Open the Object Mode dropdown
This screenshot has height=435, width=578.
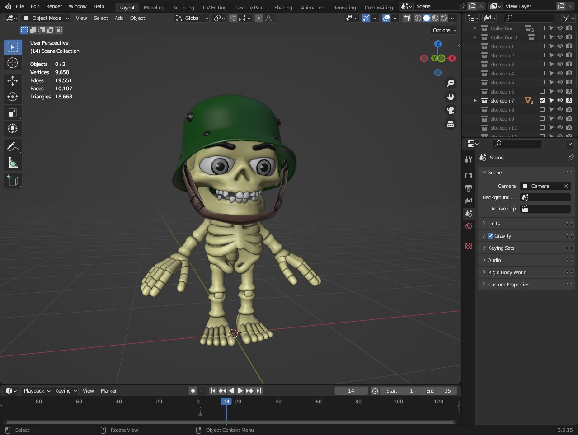pyautogui.click(x=46, y=18)
